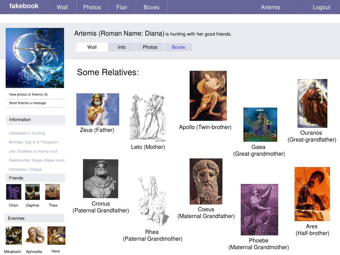This screenshot has height=255, width=340.
Task: Open Hera's enemy thumbnail
Action: coord(56,235)
